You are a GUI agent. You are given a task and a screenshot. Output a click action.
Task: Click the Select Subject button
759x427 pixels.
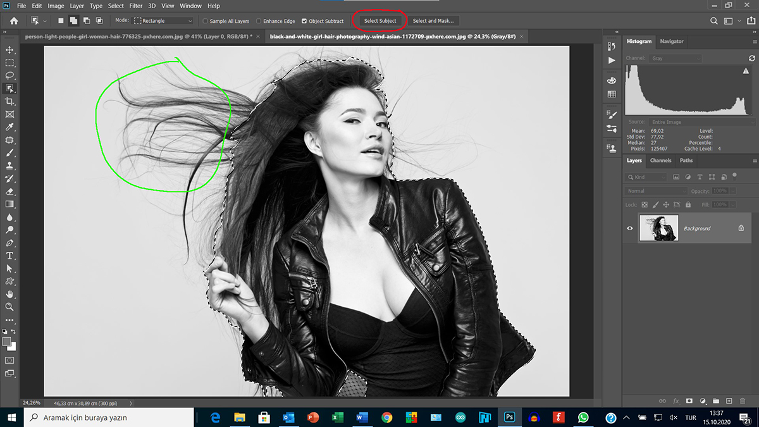380,21
